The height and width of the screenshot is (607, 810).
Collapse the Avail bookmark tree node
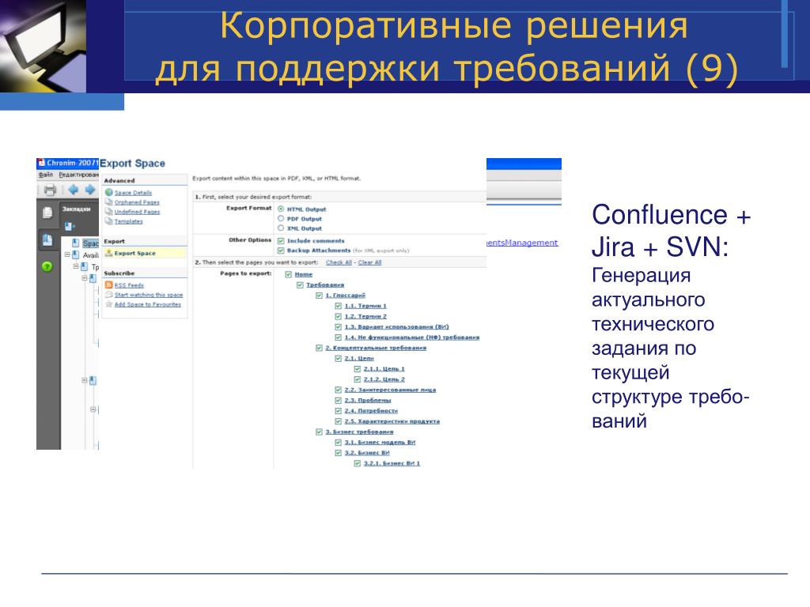[x=66, y=254]
